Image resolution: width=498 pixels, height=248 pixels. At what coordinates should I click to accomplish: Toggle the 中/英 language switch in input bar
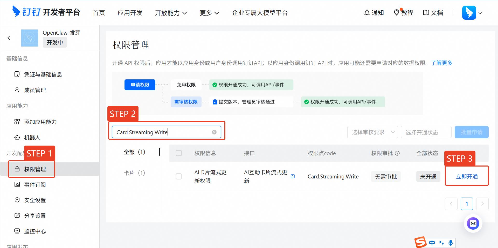click(432, 243)
